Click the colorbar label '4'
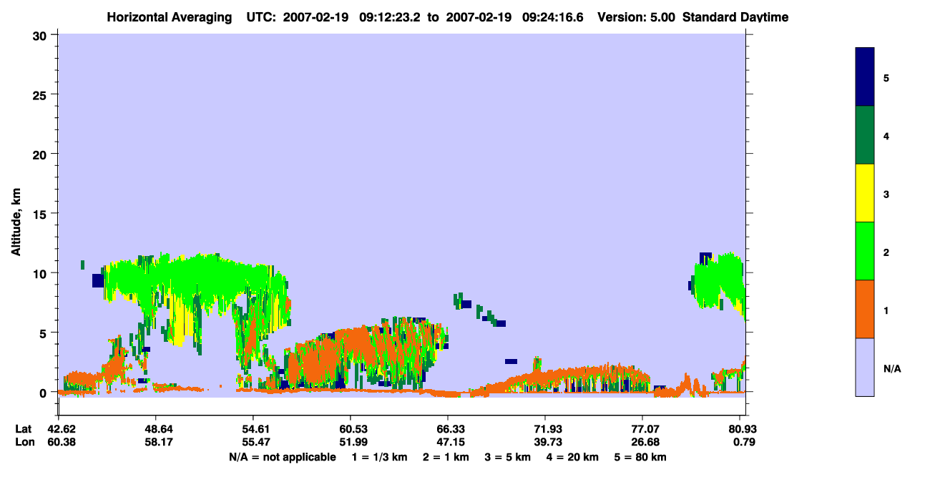The height and width of the screenshot is (477, 930). tap(886, 136)
